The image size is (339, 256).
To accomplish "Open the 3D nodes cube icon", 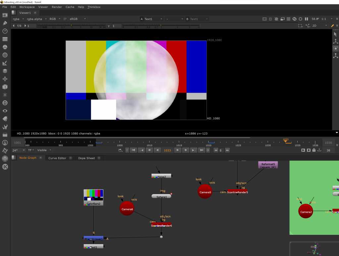I will coord(5,87).
